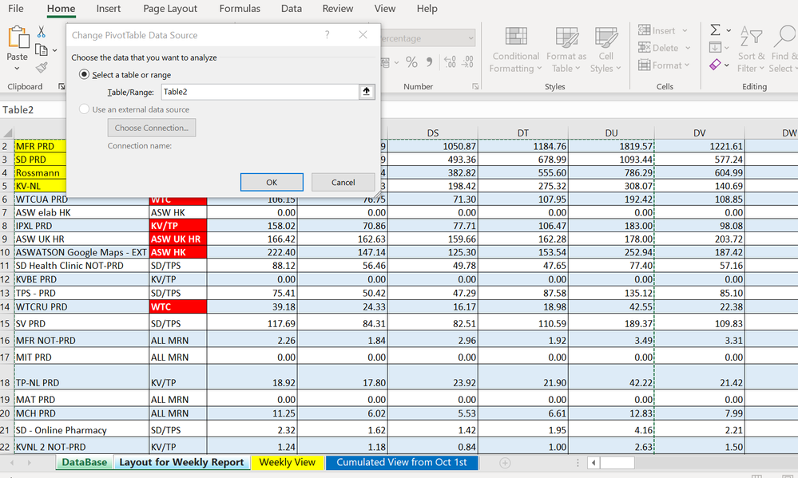
Task: Click Cancel in the data source dialog
Action: pos(343,182)
